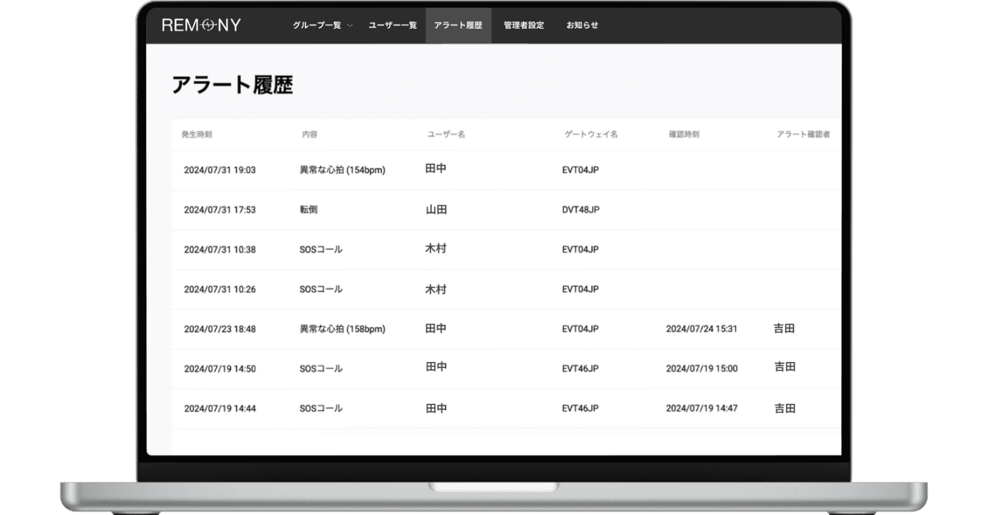
Task: Click the 内容 column header
Action: coord(309,135)
